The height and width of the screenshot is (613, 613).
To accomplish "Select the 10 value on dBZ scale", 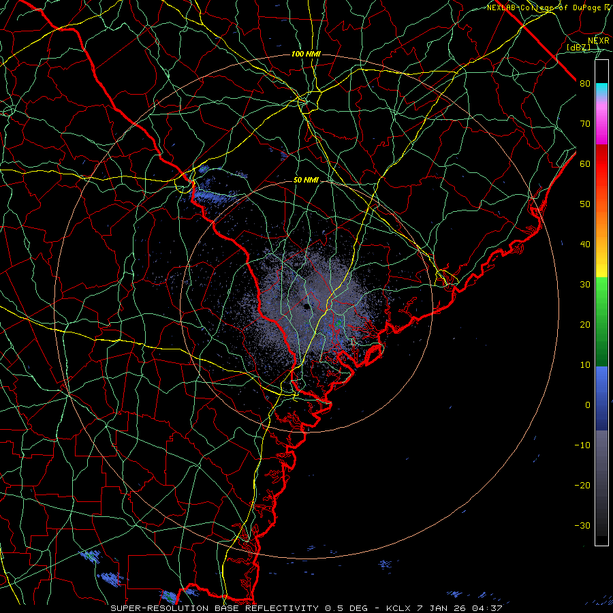I will pyautogui.click(x=585, y=365).
